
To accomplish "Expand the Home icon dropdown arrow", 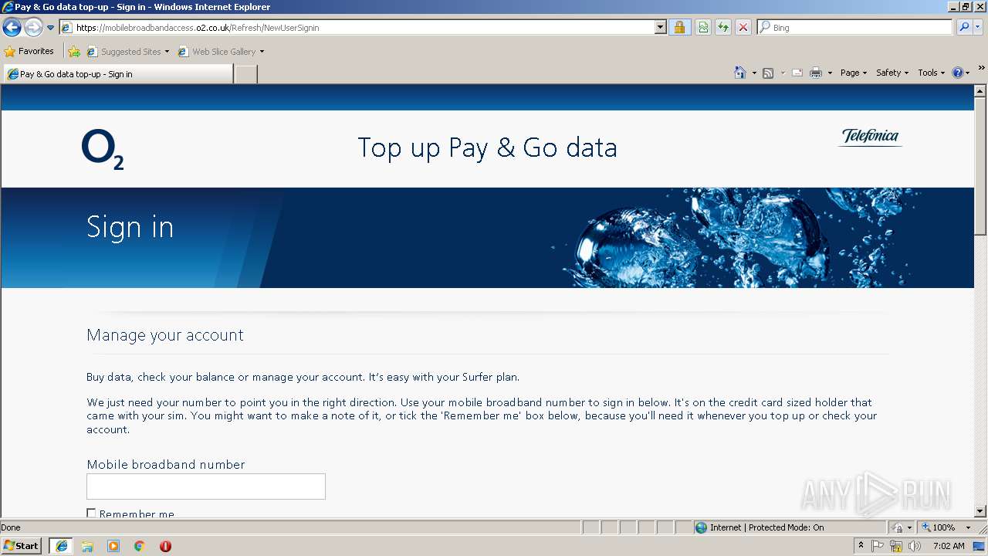I will pos(753,73).
